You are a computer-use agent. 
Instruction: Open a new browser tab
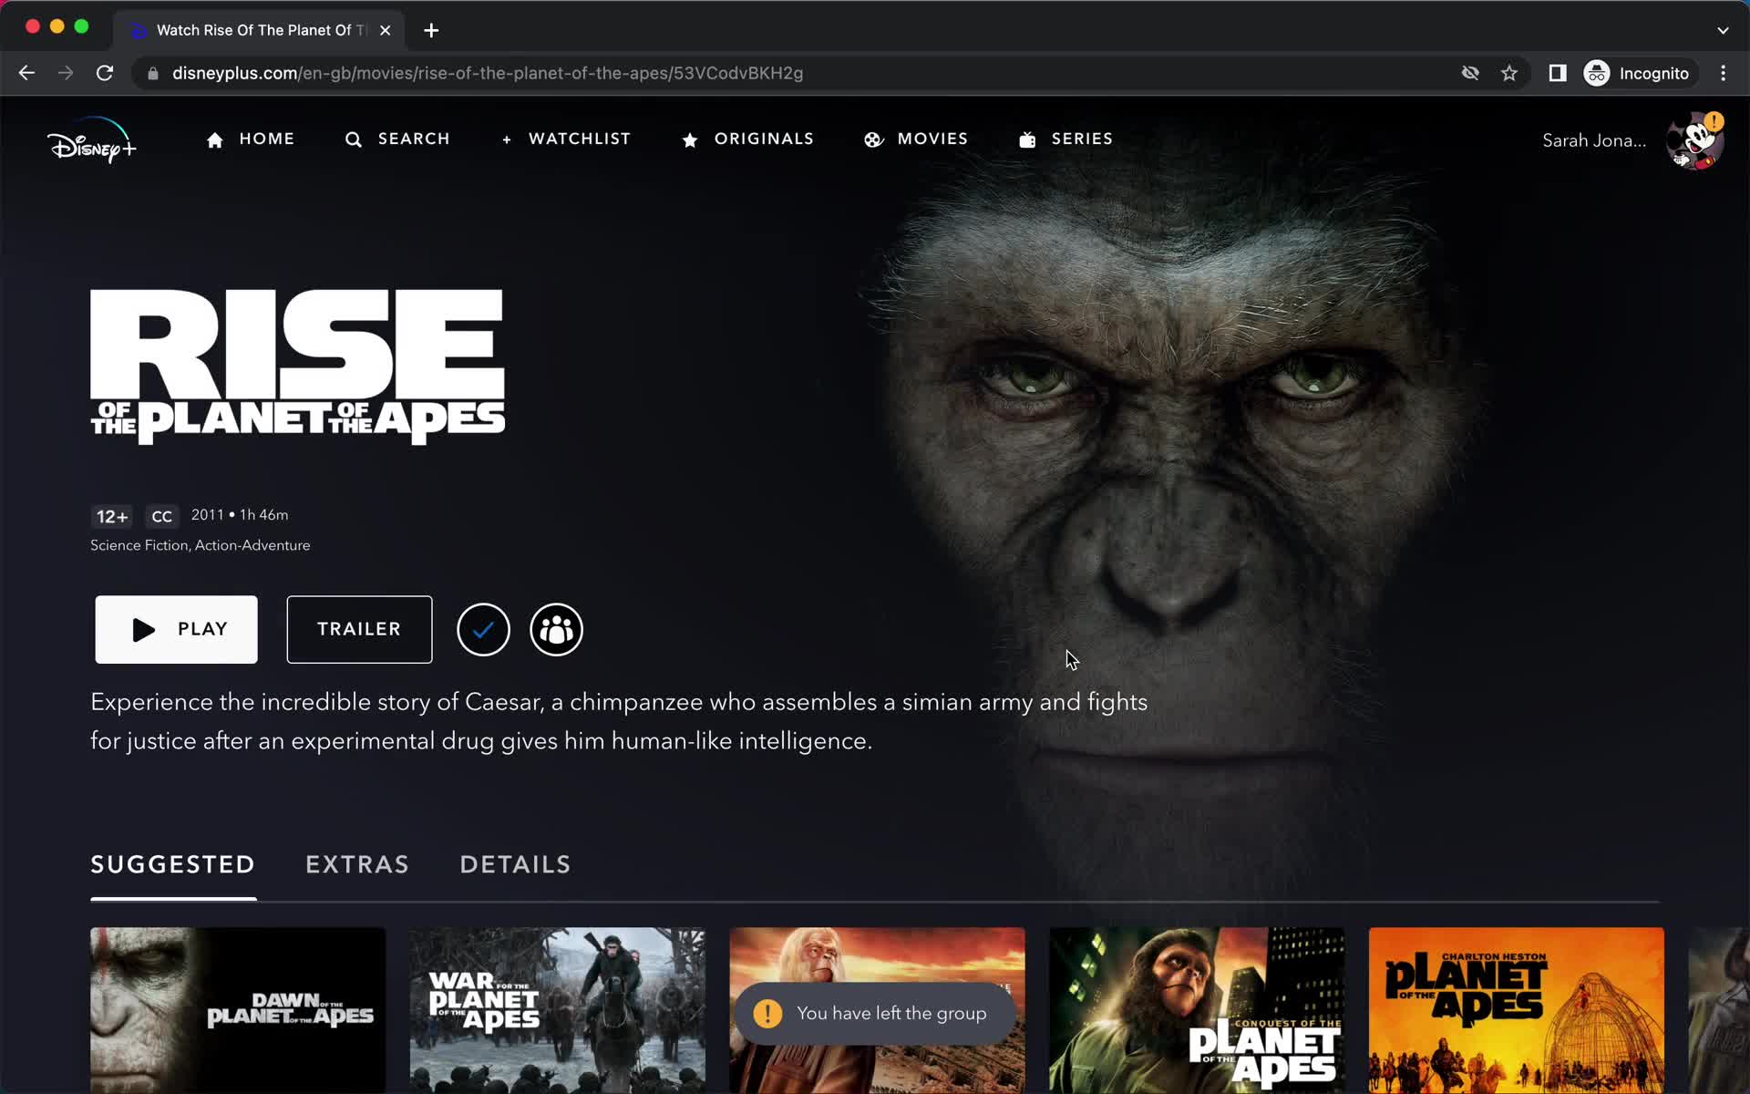431,30
